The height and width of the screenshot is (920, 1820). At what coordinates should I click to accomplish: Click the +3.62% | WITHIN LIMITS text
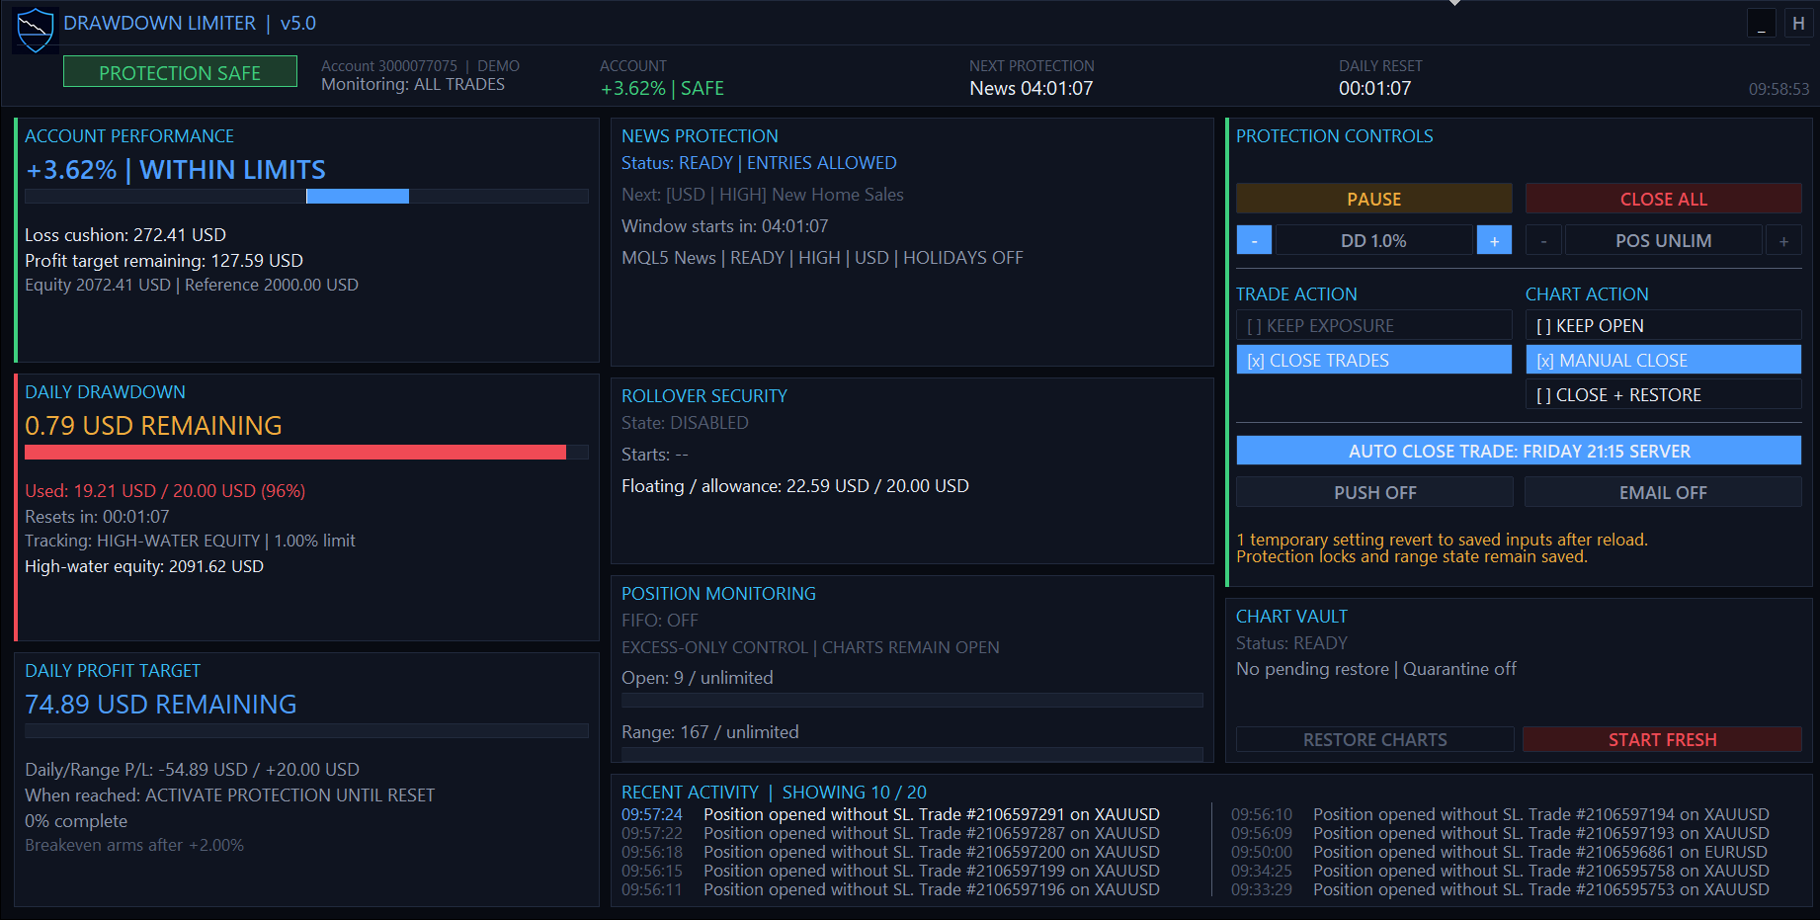click(176, 170)
